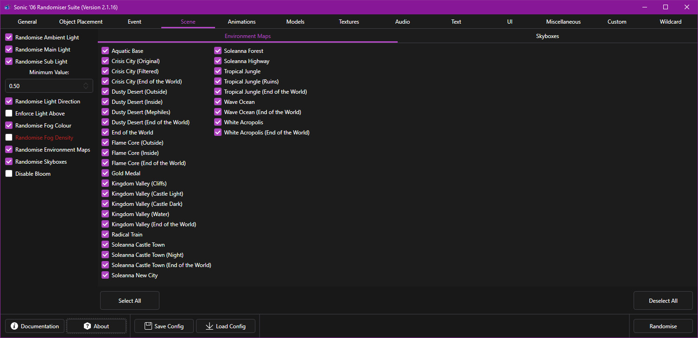Switch to the Skyboxes tab
The height and width of the screenshot is (338, 698).
click(x=547, y=36)
